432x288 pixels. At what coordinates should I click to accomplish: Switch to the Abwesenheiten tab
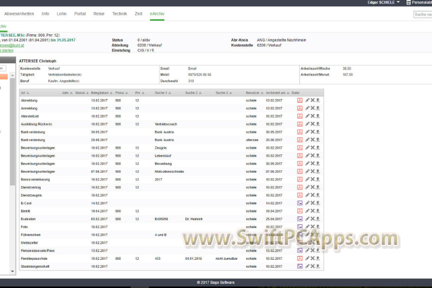click(19, 14)
